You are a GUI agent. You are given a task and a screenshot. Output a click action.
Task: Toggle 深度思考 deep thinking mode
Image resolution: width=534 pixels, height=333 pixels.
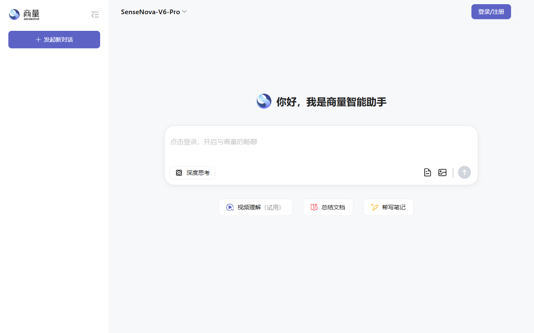(192, 173)
